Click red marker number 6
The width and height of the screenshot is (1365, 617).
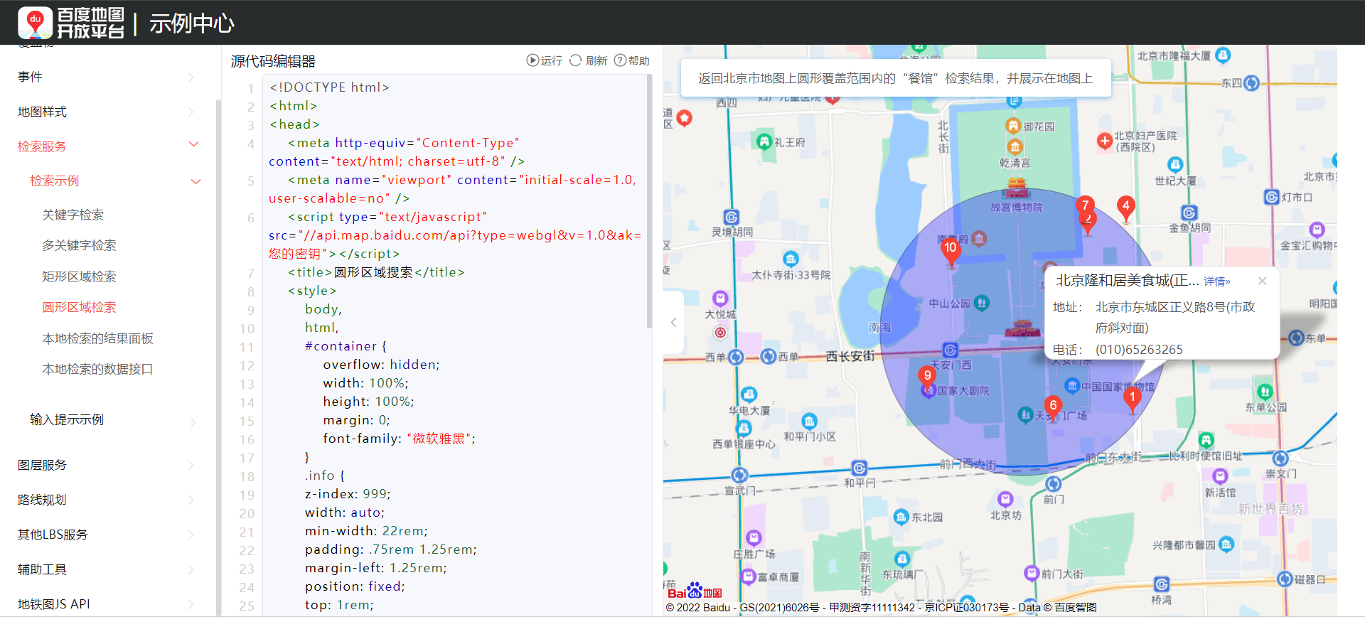(x=1053, y=409)
